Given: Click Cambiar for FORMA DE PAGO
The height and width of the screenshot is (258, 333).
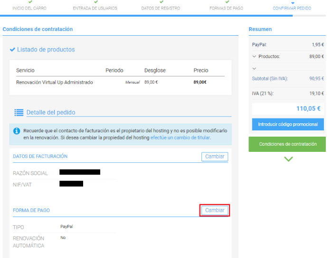Looking at the screenshot, I should pyautogui.click(x=215, y=210).
